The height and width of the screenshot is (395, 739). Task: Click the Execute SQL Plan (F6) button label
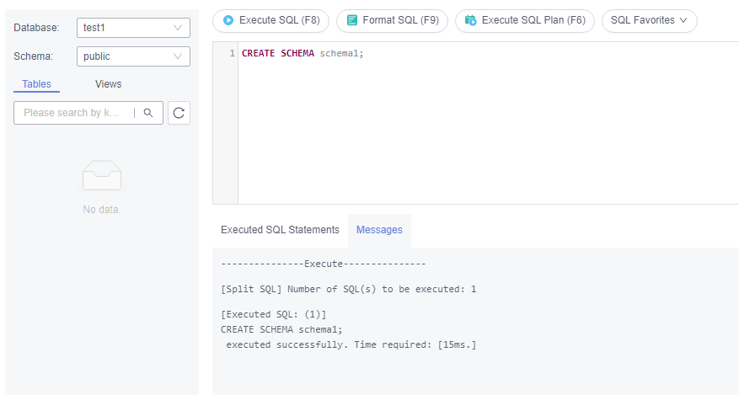[x=533, y=20]
